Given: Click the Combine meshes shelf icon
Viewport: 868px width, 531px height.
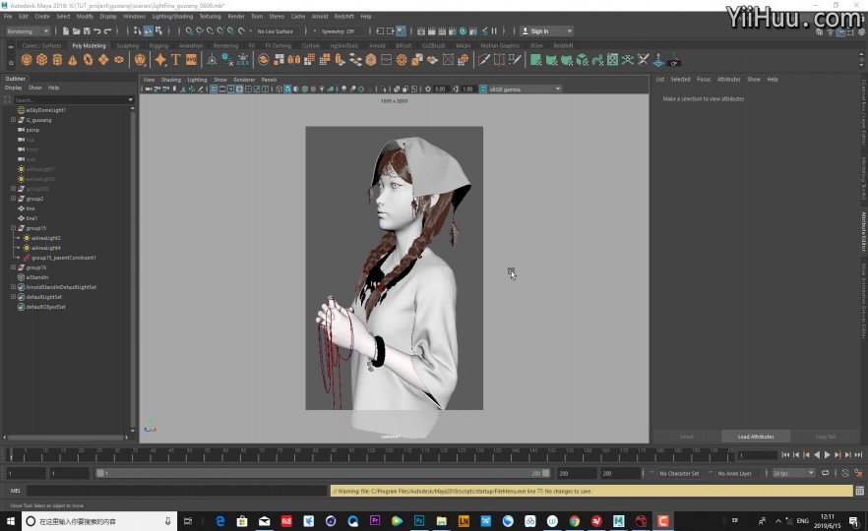Looking at the screenshot, I should click(264, 60).
